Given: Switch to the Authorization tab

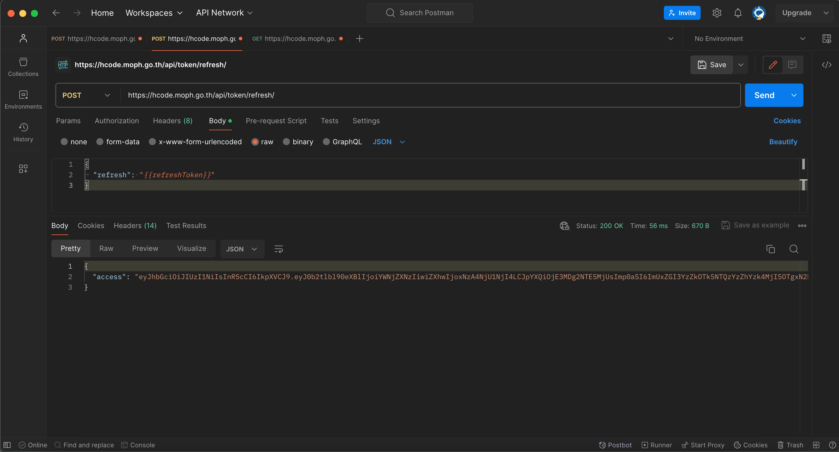Looking at the screenshot, I should point(116,121).
